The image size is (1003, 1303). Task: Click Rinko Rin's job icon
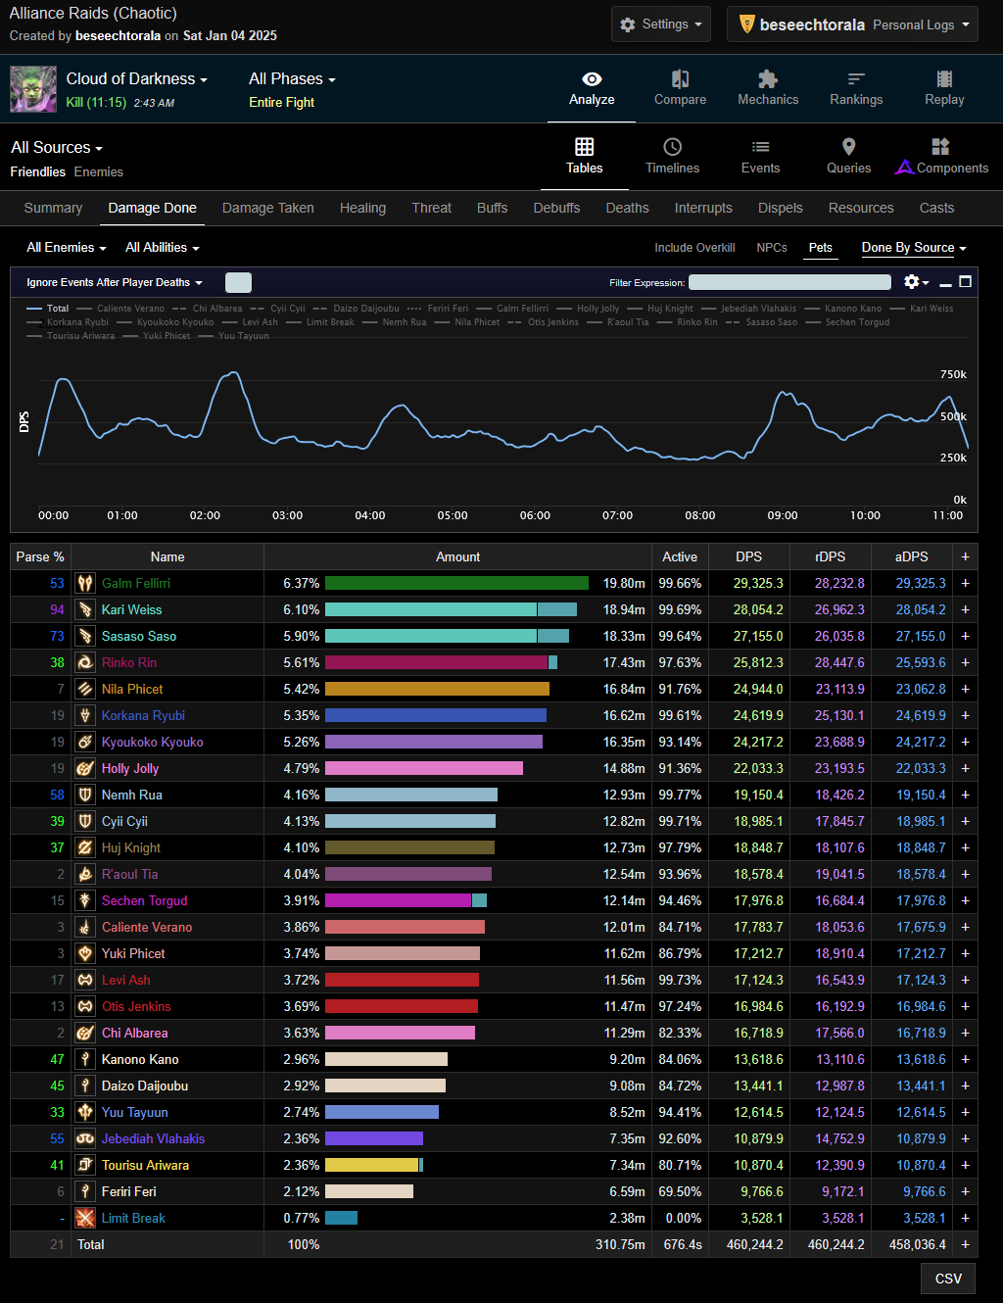(x=85, y=662)
